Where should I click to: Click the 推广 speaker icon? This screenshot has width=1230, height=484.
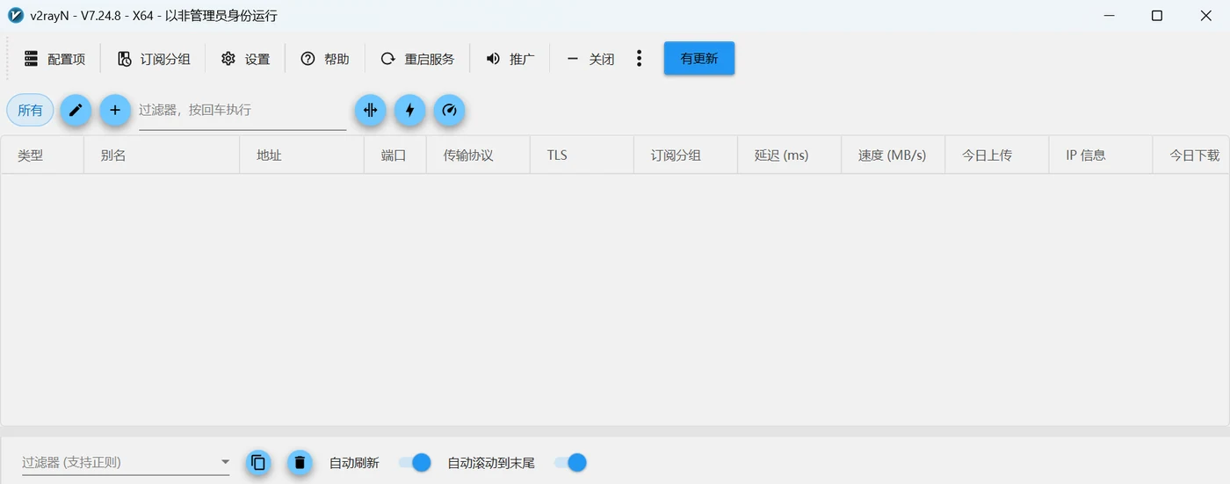click(493, 59)
